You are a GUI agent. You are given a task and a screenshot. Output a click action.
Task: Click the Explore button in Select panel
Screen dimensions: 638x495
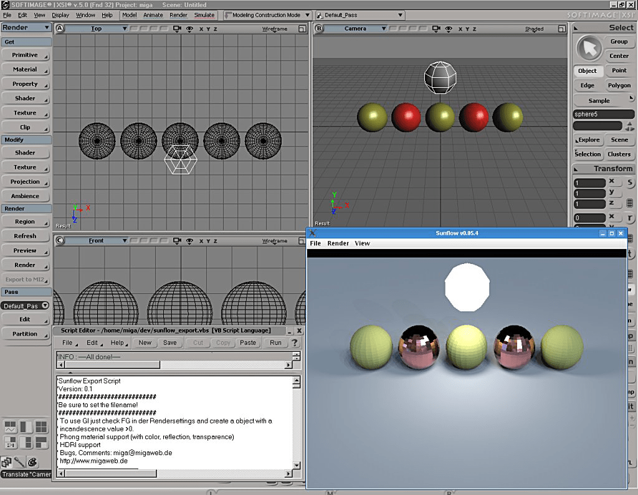588,140
